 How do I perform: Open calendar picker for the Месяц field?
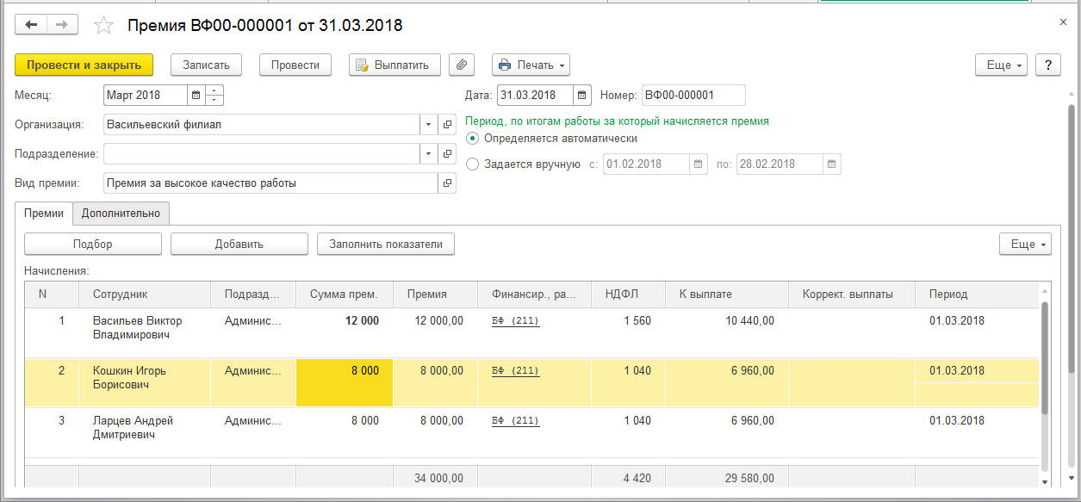(196, 95)
